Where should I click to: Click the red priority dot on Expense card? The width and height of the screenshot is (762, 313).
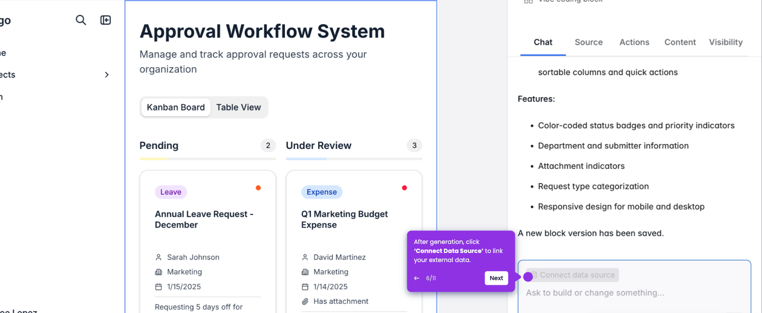pyautogui.click(x=405, y=188)
